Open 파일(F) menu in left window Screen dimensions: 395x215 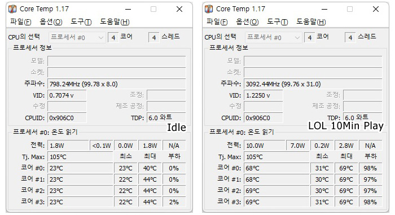pos(21,22)
